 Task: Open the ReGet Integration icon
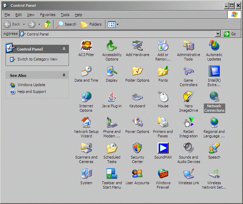pyautogui.click(x=189, y=122)
